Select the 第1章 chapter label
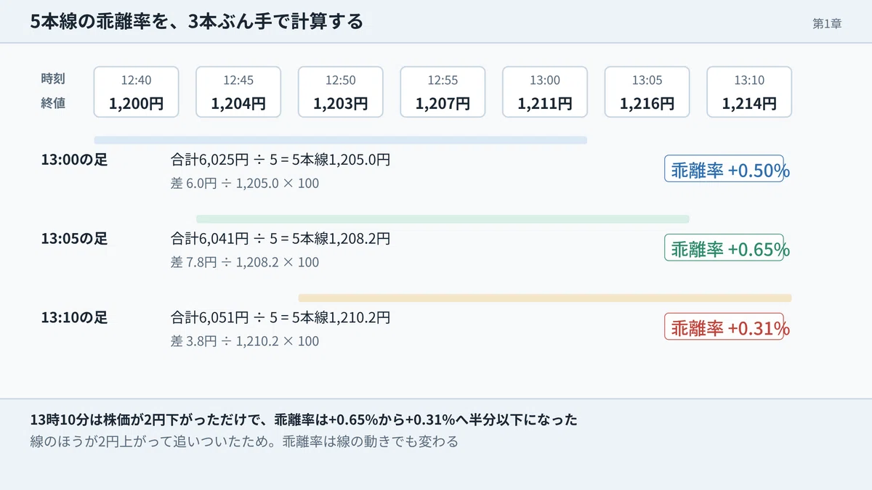Screen dimensions: 872x490 (827, 23)
